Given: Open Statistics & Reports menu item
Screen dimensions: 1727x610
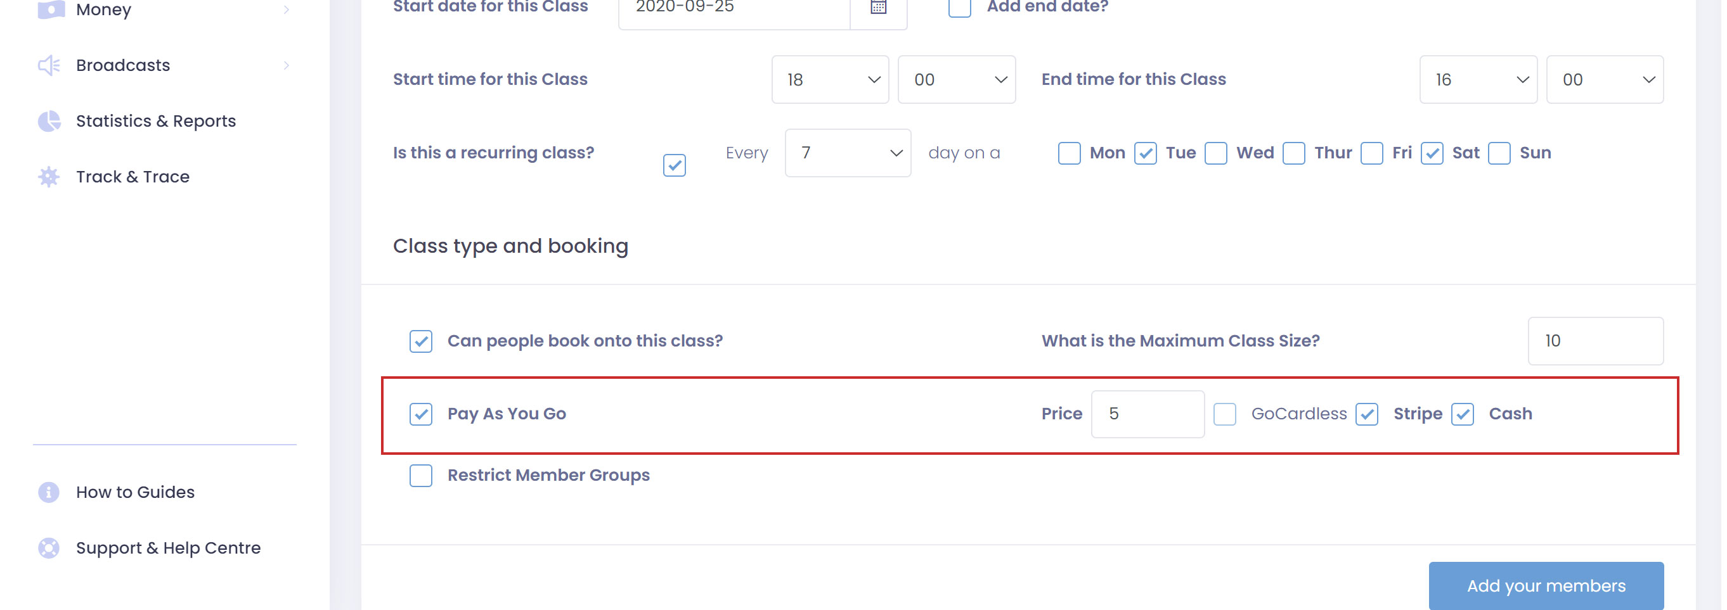Looking at the screenshot, I should point(155,121).
